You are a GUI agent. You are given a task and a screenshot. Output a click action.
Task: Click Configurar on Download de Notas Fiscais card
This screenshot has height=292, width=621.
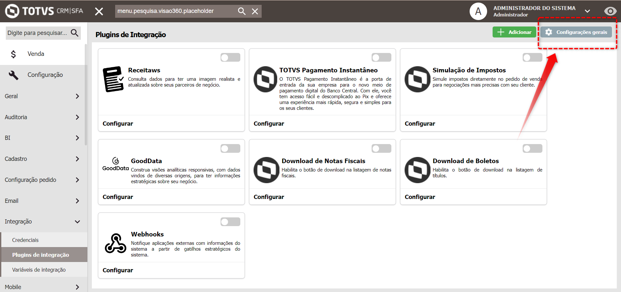click(x=269, y=197)
